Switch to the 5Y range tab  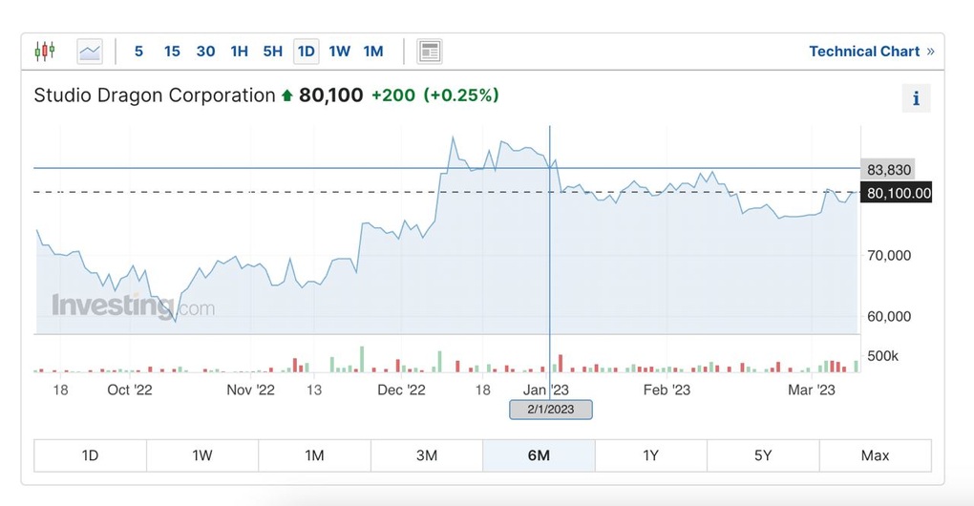click(762, 455)
